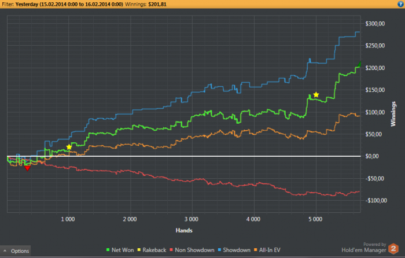Click the green upward triangle peak marker
Screen dimensions: 405x258
pyautogui.click(x=359, y=64)
